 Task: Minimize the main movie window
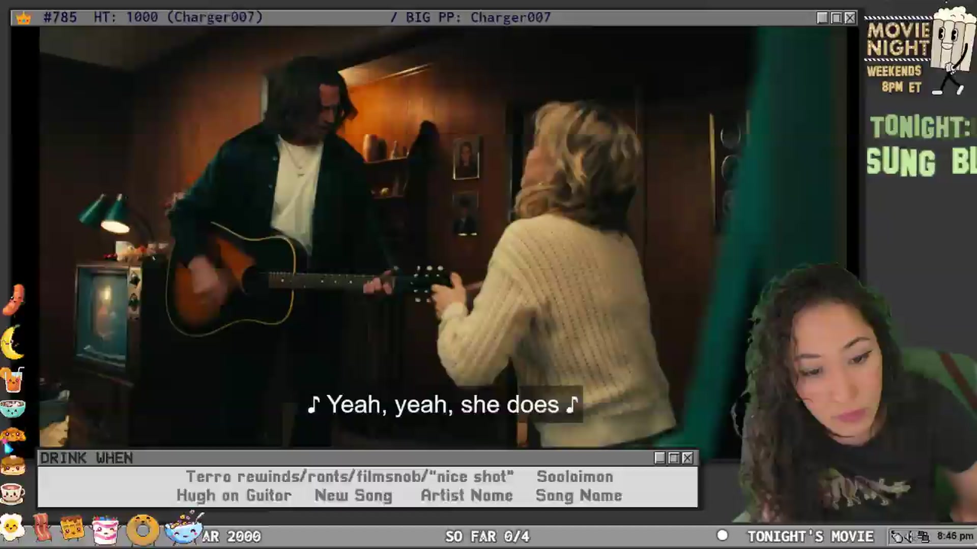pos(822,18)
